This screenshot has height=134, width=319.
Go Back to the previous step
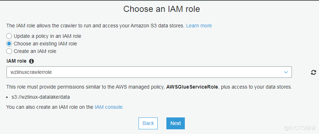[x=148, y=123]
